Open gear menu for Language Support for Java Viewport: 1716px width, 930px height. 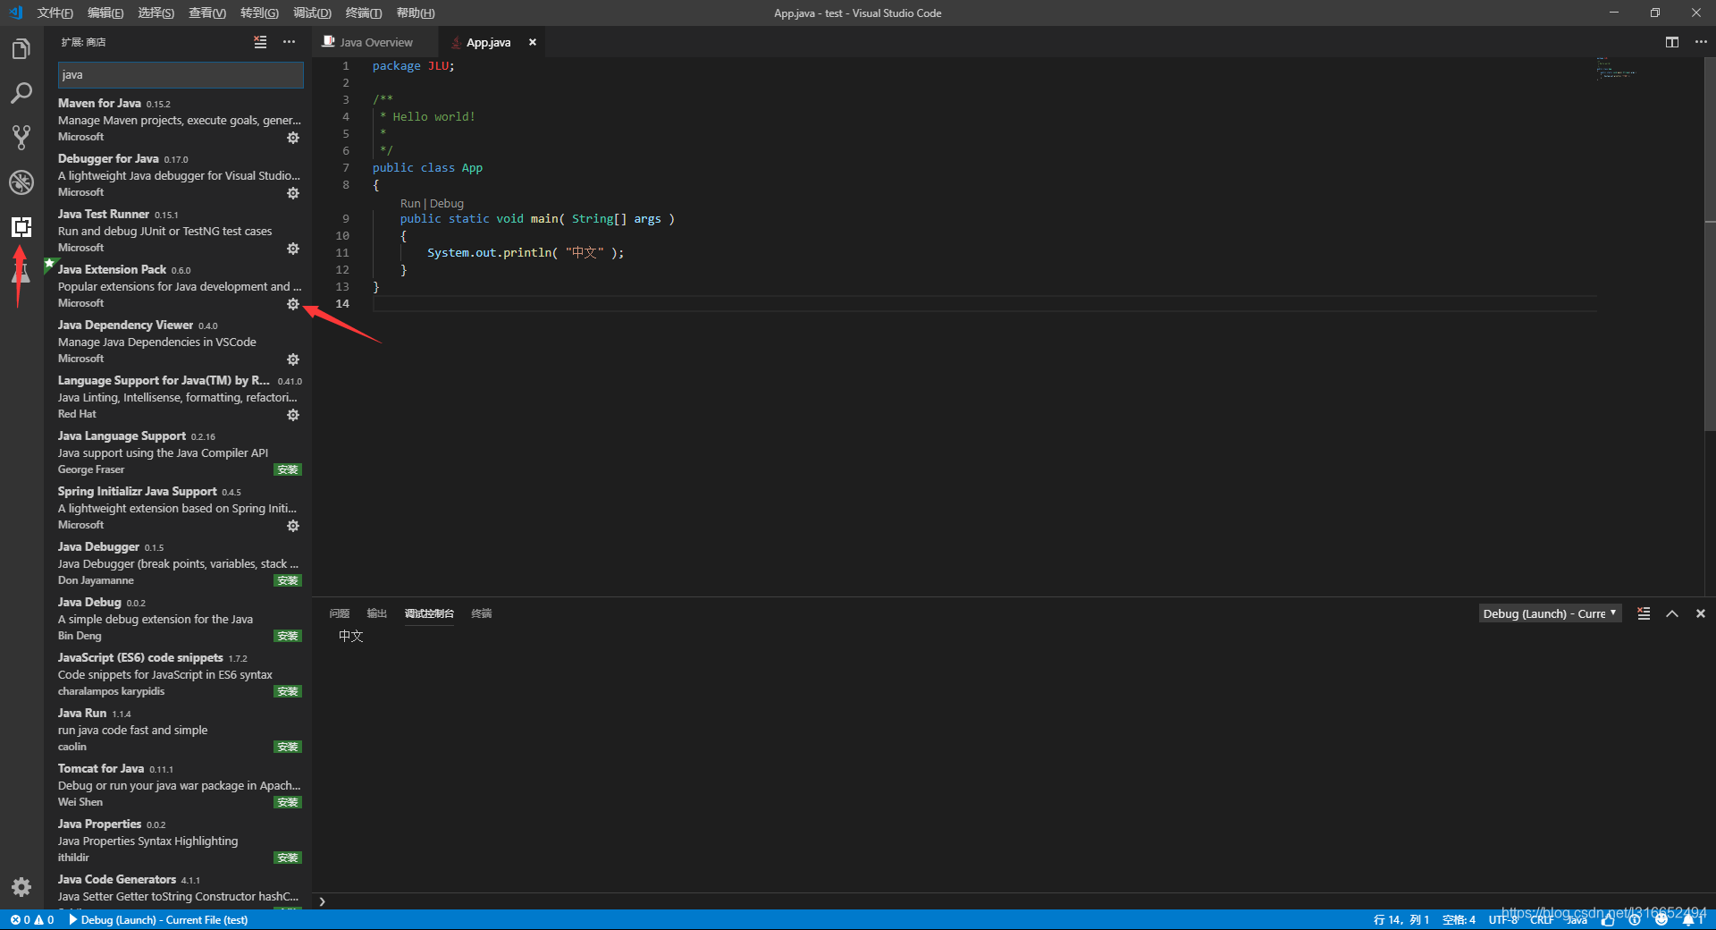point(293,415)
